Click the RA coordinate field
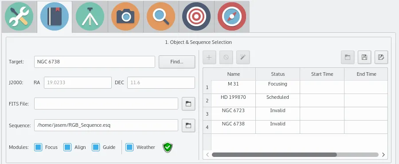This screenshot has width=399, height=164. click(78, 82)
